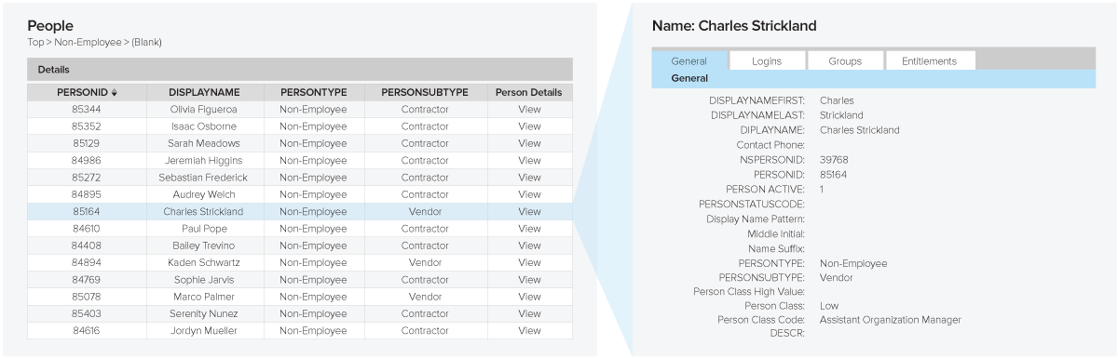The height and width of the screenshot is (358, 1118).
Task: Open the General tab
Action: [689, 60]
